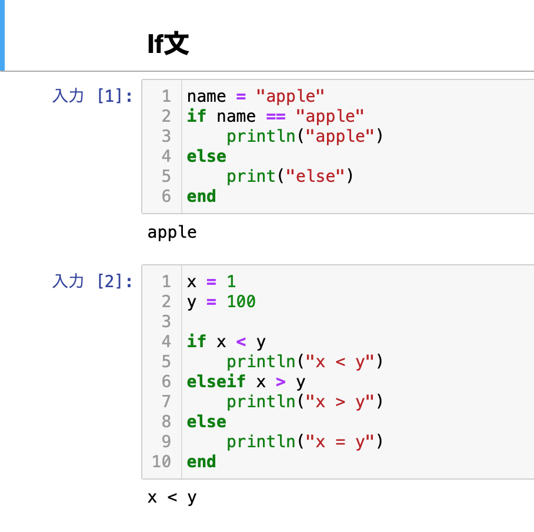The image size is (534, 532).
Task: Click the else keyword on line 8
Action: tap(206, 421)
